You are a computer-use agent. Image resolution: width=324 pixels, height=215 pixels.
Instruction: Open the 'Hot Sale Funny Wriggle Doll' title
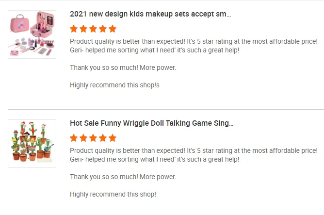pyautogui.click(x=152, y=123)
